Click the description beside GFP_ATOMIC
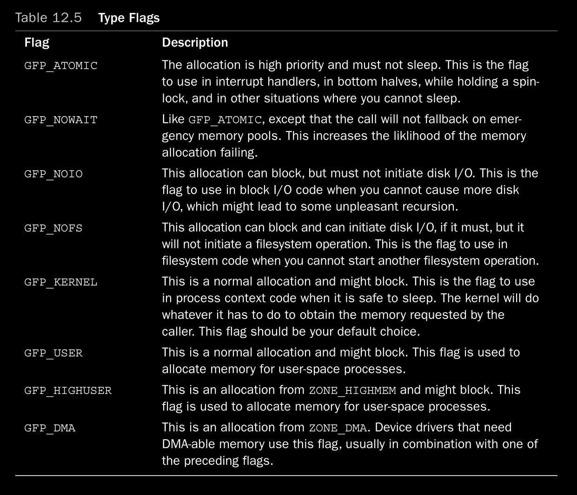The height and width of the screenshot is (495, 577). (x=350, y=82)
